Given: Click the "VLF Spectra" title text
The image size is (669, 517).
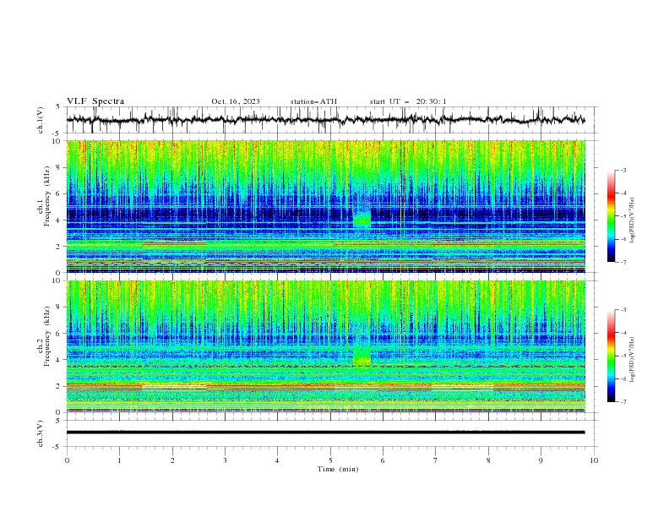Looking at the screenshot, I should tap(95, 101).
